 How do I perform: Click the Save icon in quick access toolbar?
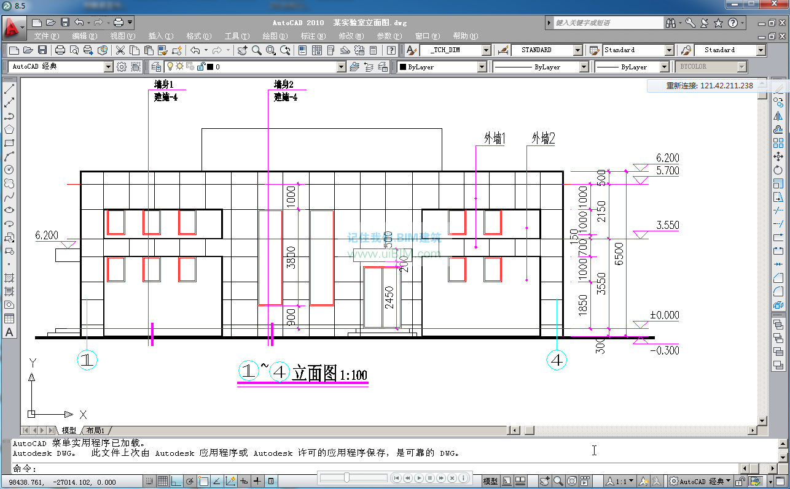(65, 23)
